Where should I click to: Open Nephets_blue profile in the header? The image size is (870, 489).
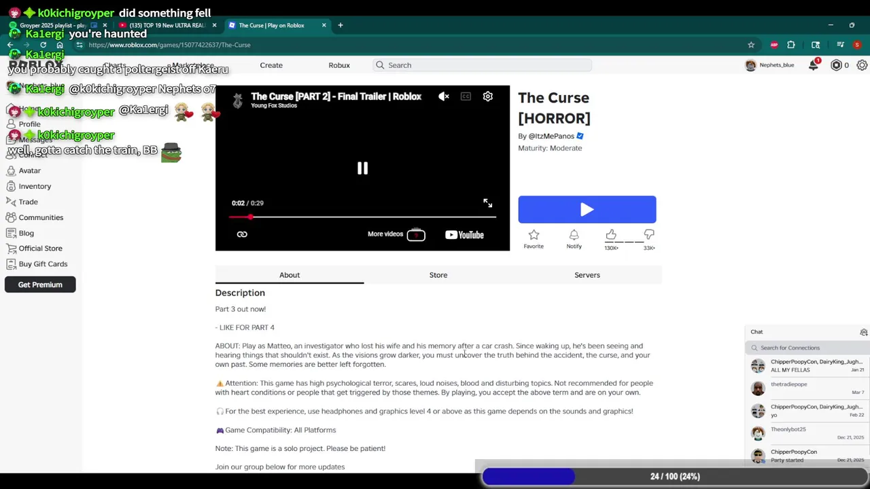pyautogui.click(x=769, y=65)
